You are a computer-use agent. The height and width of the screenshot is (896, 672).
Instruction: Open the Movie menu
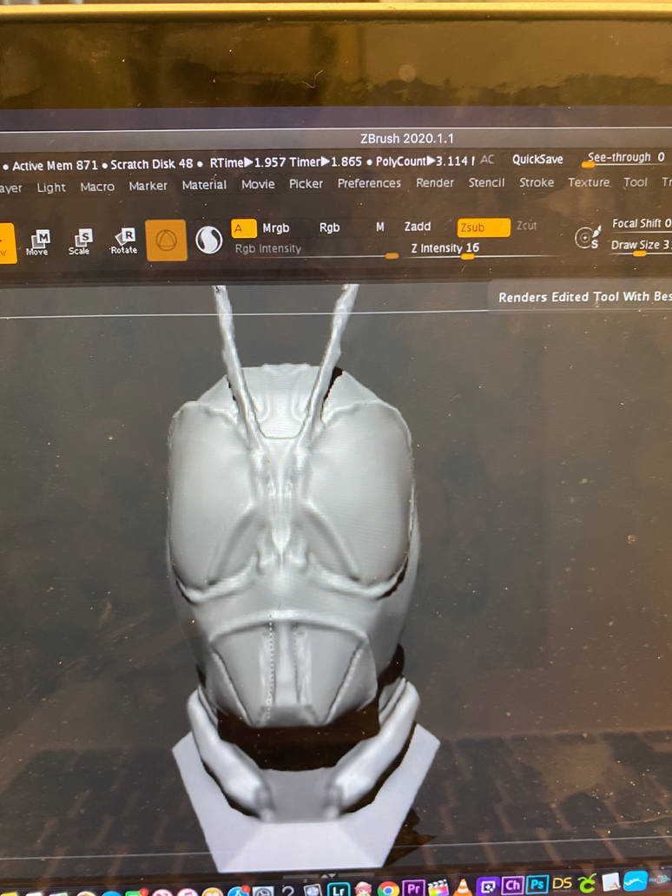(x=258, y=184)
